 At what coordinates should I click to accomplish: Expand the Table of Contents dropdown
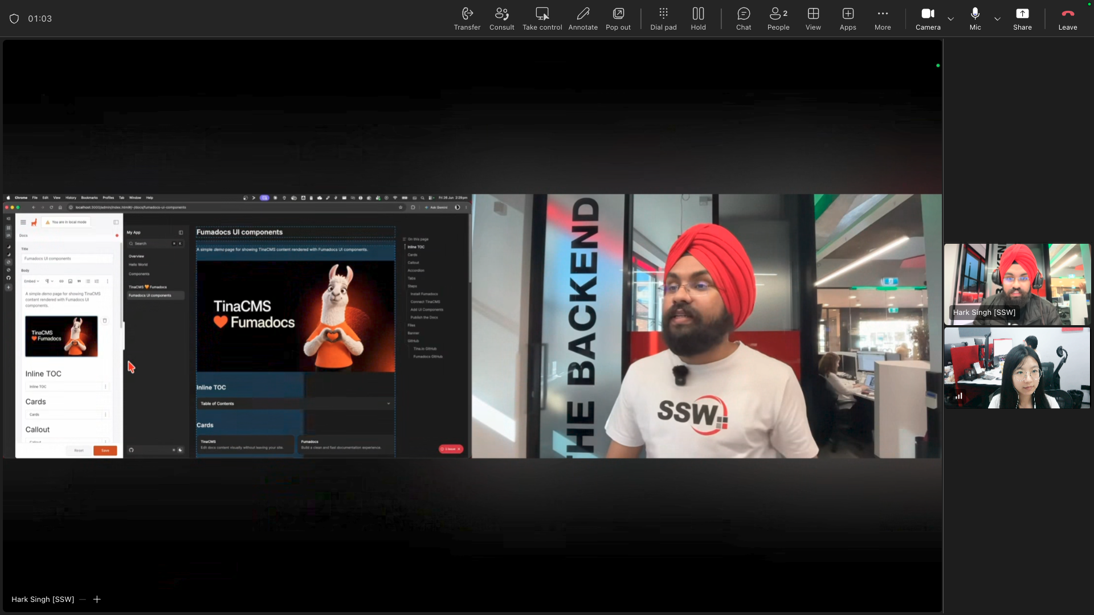click(295, 404)
